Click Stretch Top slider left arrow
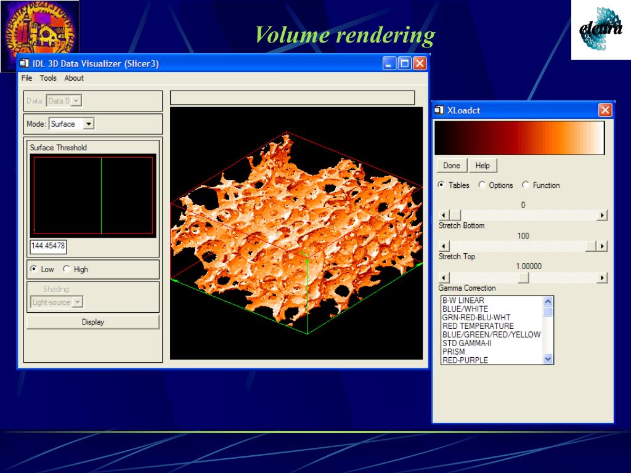This screenshot has width=631, height=473. tap(444, 246)
